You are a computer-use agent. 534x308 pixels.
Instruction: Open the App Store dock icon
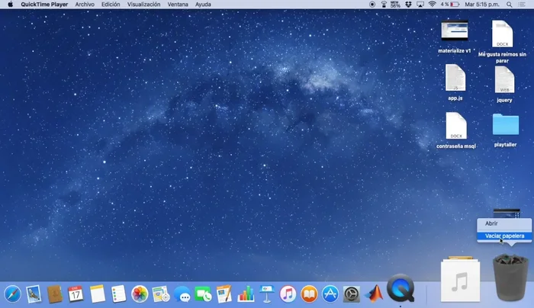pos(330,294)
